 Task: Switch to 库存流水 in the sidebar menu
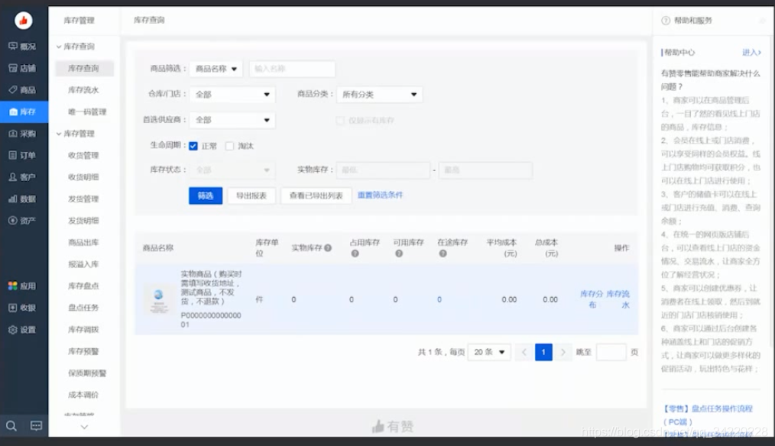point(85,90)
